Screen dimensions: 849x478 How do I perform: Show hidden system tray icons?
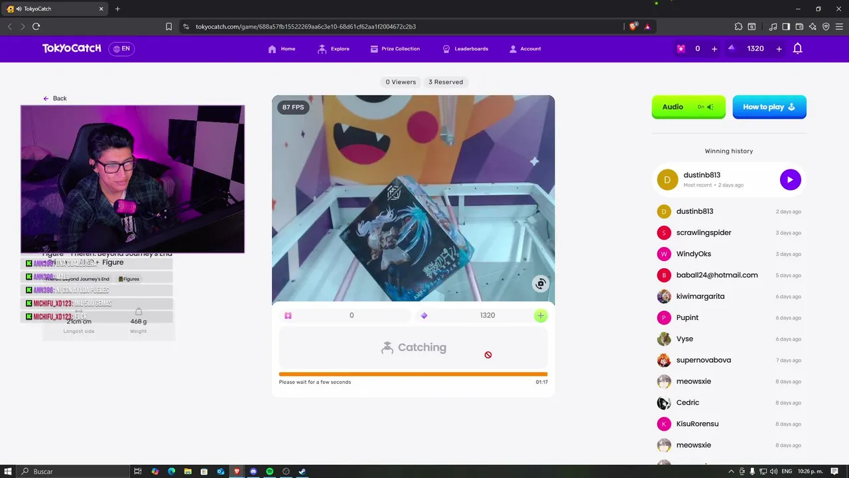pyautogui.click(x=732, y=471)
